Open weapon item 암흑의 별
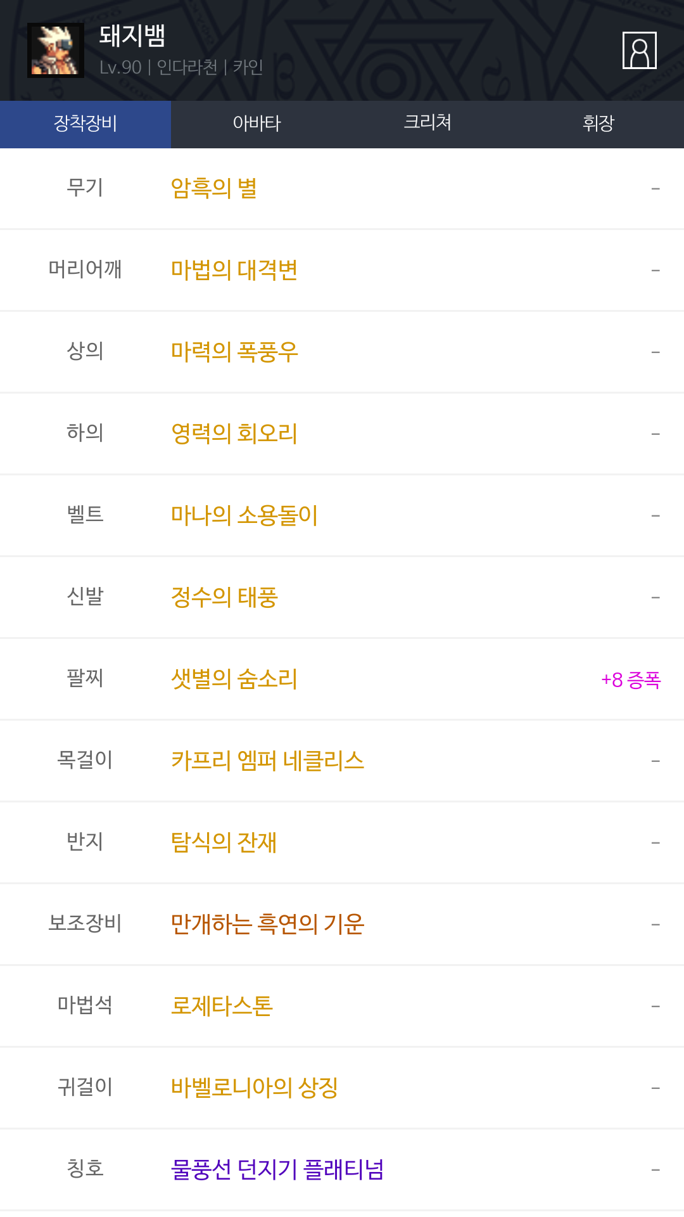Image resolution: width=684 pixels, height=1217 pixels. coord(214,188)
